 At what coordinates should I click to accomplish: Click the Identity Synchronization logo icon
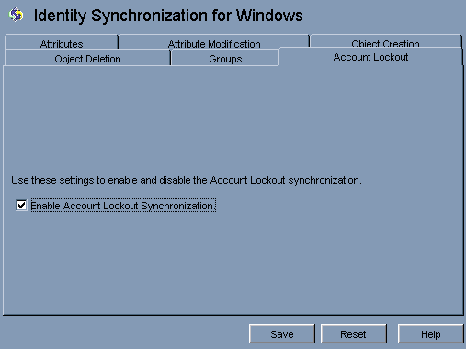click(x=16, y=15)
